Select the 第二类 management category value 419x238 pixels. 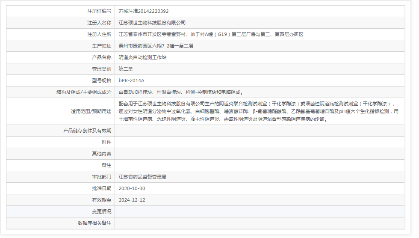tap(126, 69)
